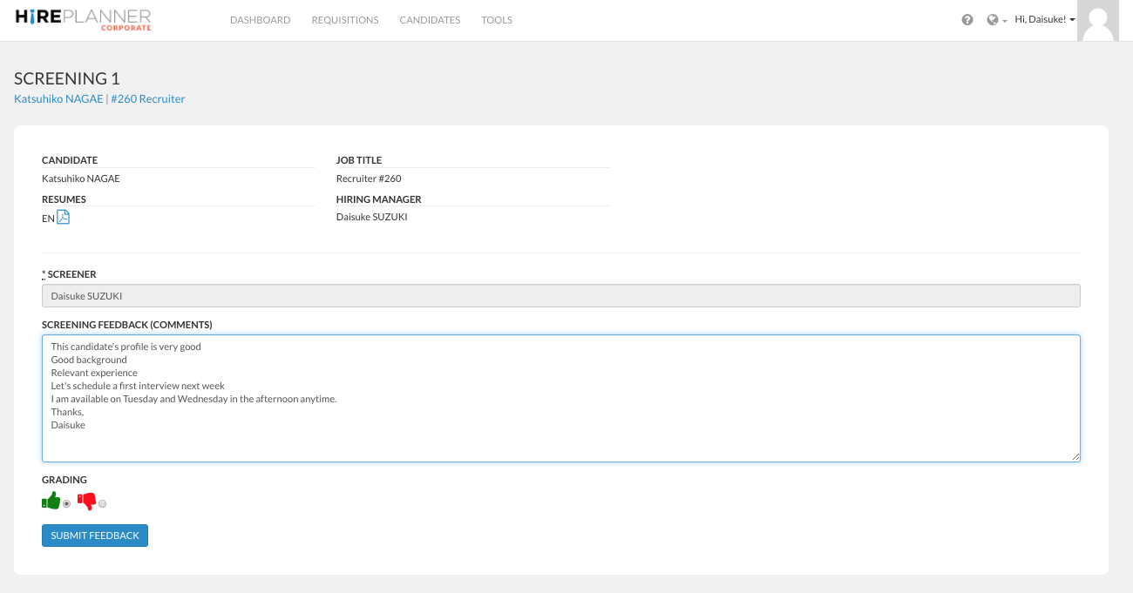1133x593 pixels.
Task: Click the Screener field showing Daisuke SUZUKI
Action: coord(560,296)
